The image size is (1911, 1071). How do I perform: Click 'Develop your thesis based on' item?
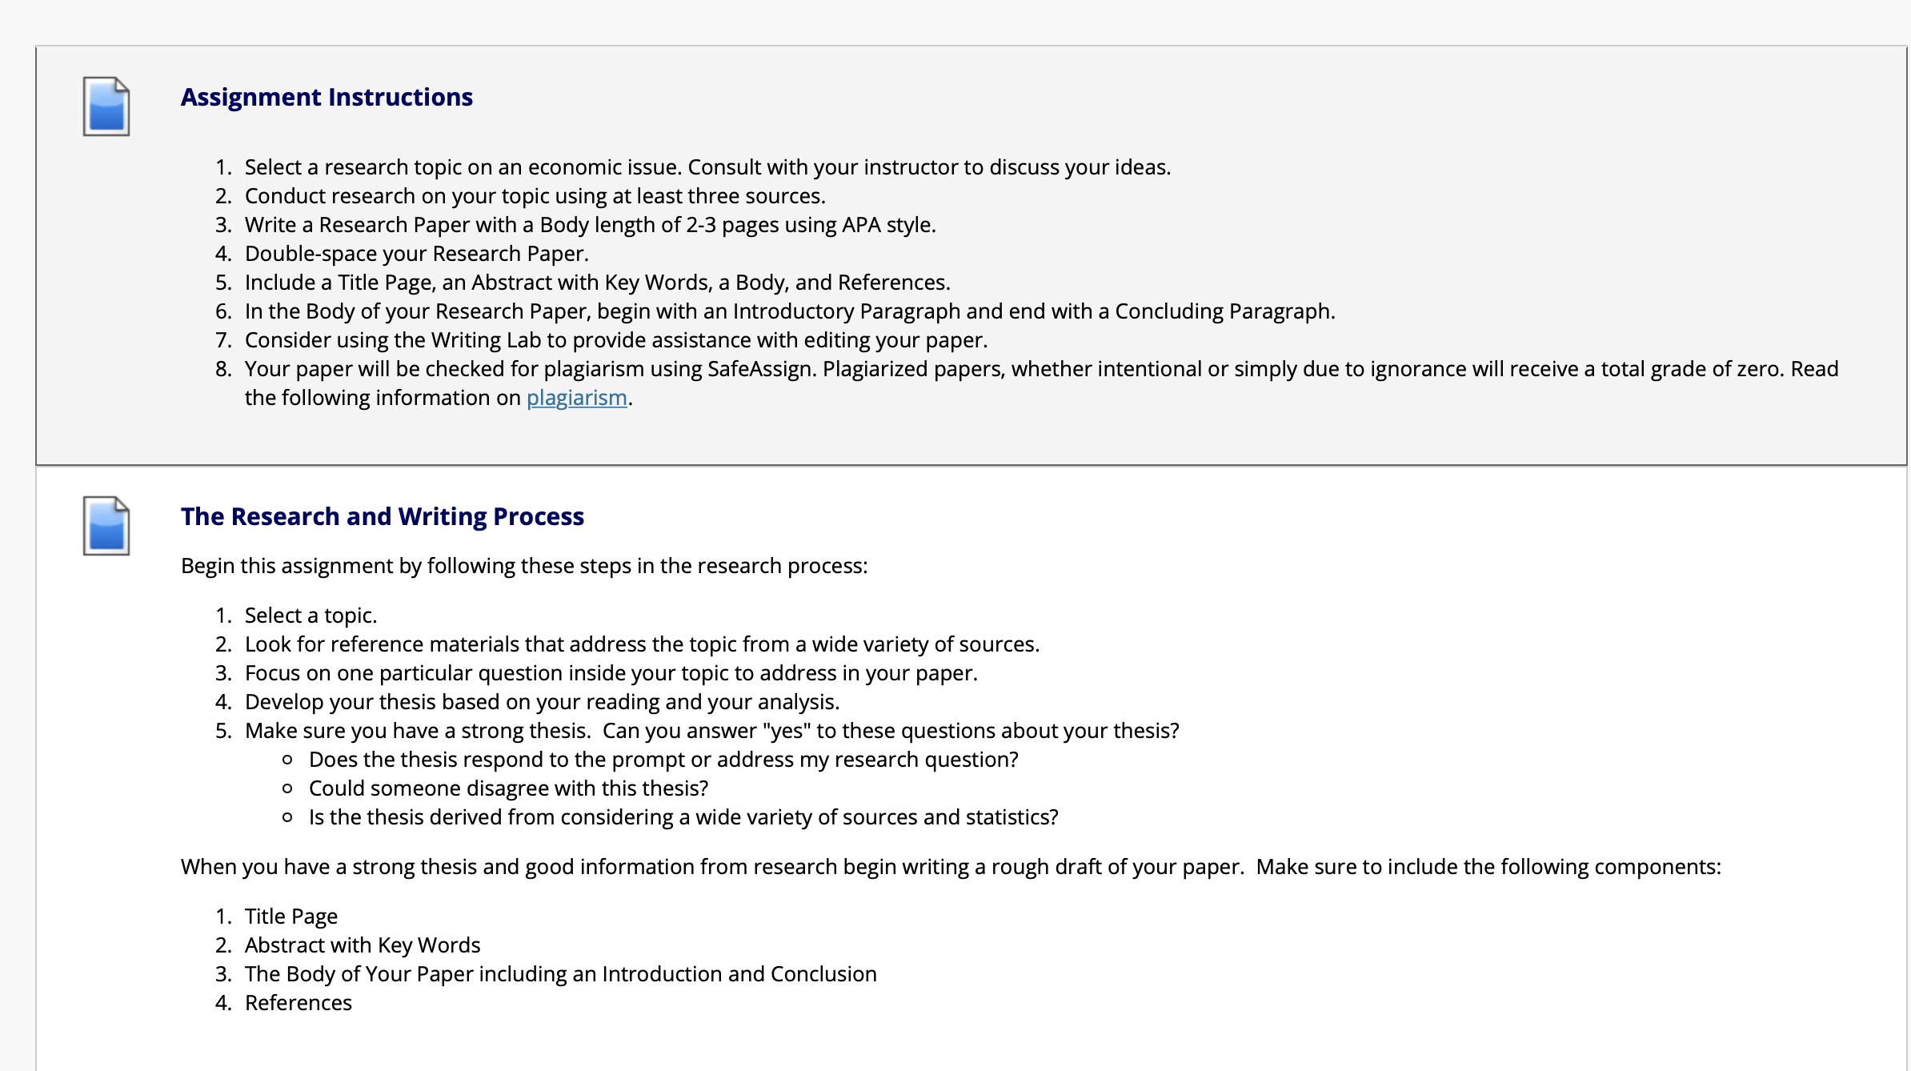542,702
